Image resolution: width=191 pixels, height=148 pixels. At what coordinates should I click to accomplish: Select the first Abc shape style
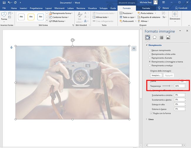point(21,17)
